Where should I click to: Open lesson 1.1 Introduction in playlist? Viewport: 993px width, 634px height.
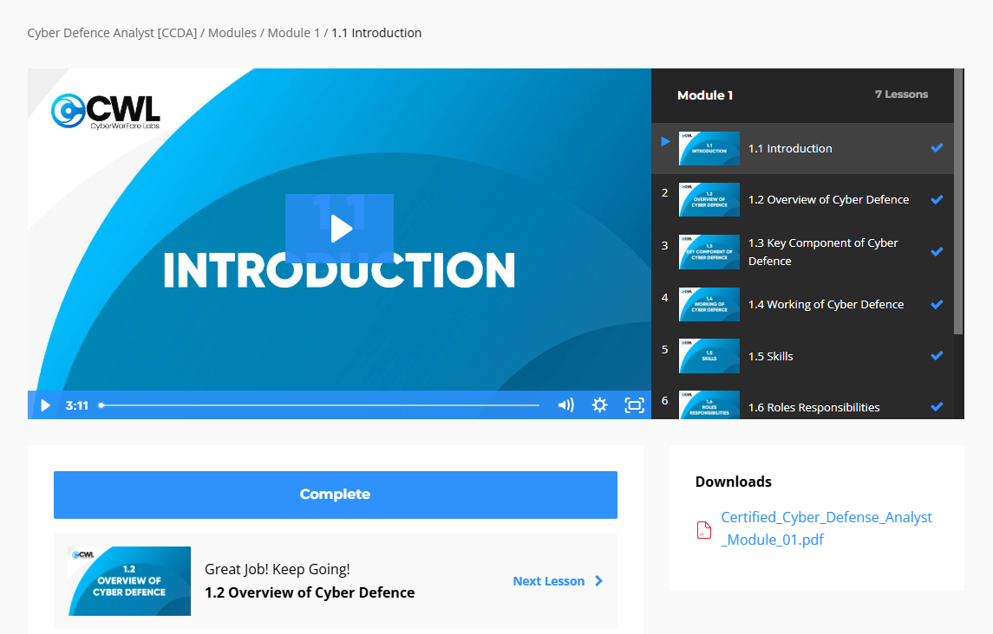tap(802, 148)
